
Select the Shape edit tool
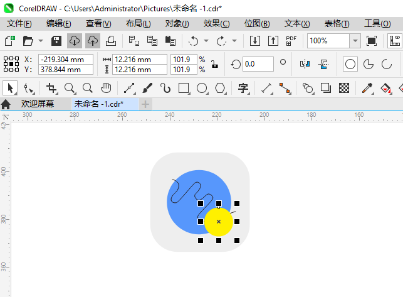pyautogui.click(x=29, y=88)
